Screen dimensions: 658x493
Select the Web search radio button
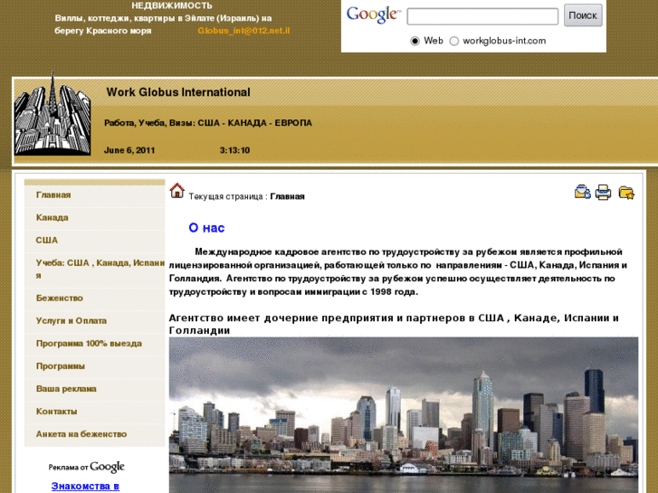click(415, 41)
